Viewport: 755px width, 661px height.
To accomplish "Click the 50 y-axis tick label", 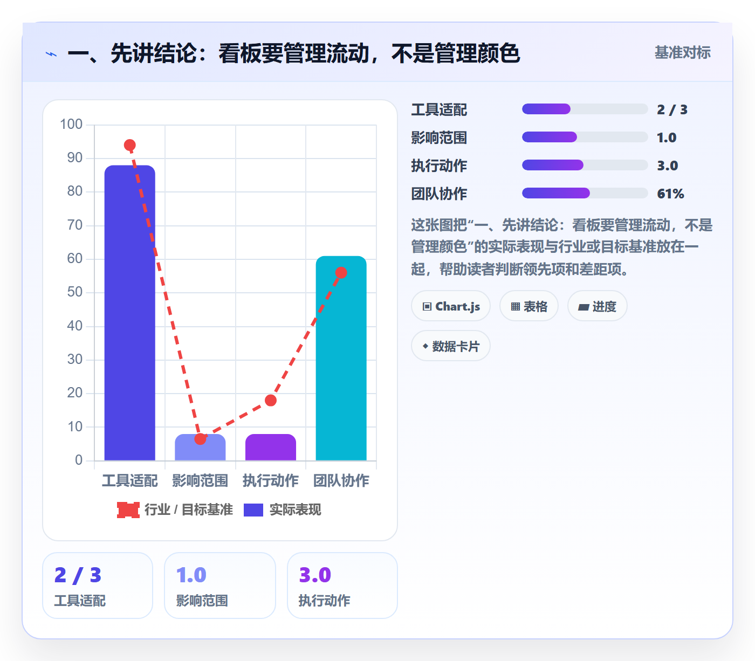I will (x=75, y=292).
